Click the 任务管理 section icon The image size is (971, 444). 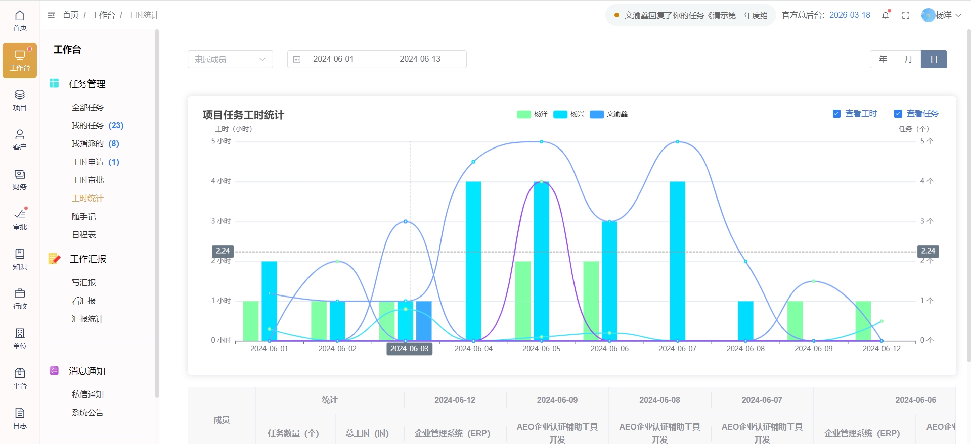(54, 83)
